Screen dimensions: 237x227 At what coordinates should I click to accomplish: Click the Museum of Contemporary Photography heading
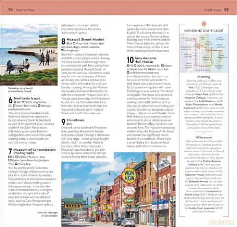tap(34, 151)
